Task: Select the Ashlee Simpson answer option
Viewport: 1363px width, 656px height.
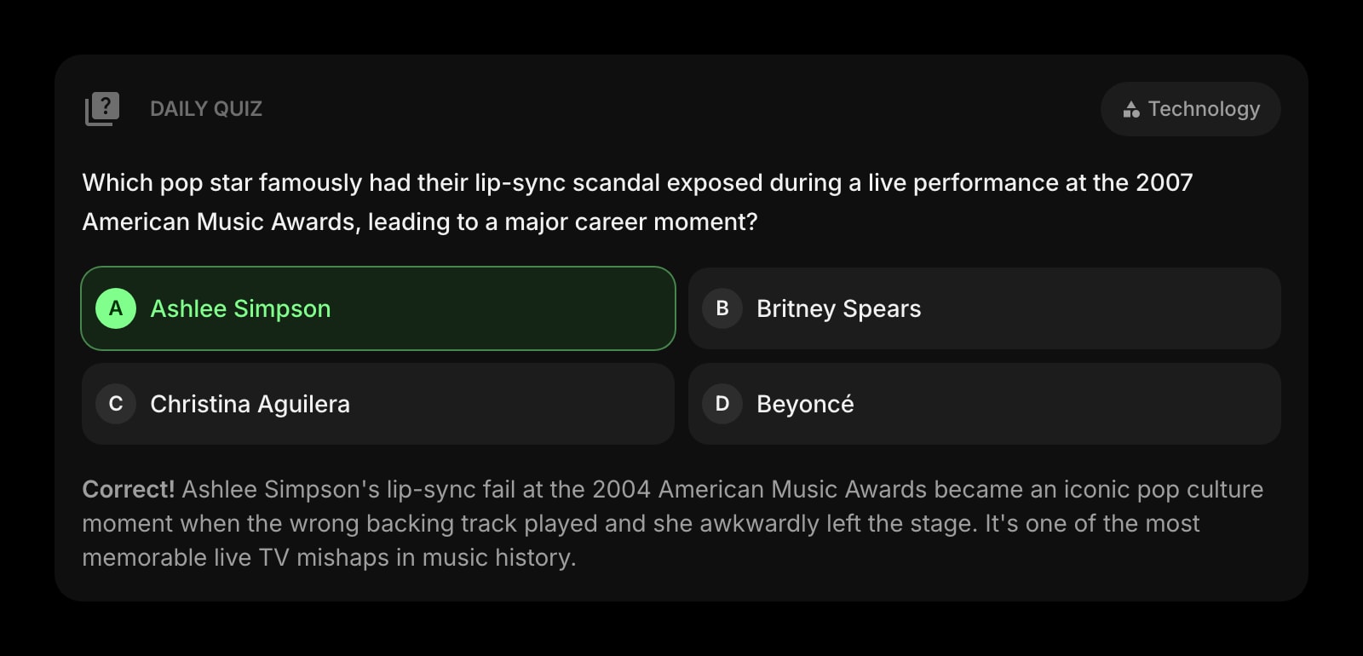Action: coord(378,308)
